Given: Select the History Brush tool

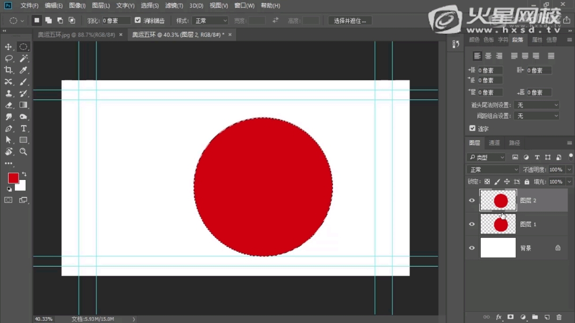Looking at the screenshot, I should (x=23, y=94).
